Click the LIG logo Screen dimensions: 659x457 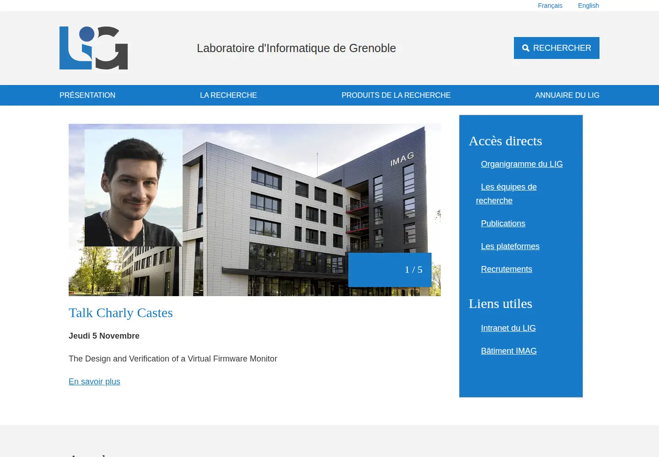pyautogui.click(x=93, y=48)
